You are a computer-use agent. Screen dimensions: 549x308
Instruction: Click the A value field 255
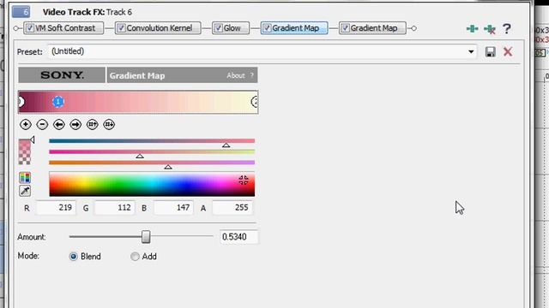pyautogui.click(x=232, y=208)
